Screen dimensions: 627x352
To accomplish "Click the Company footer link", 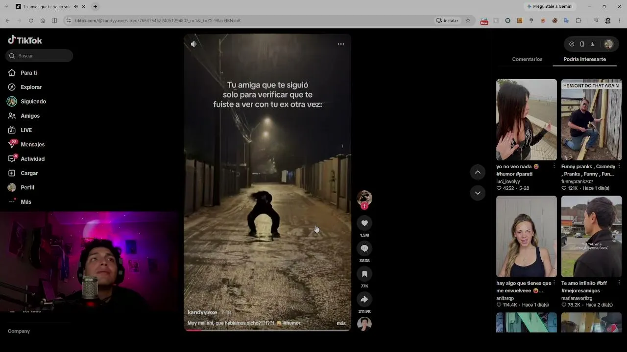I will pos(19,331).
